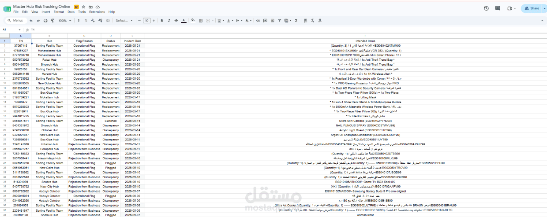
Task: Open the font family Default dropdown
Action: 124,21
